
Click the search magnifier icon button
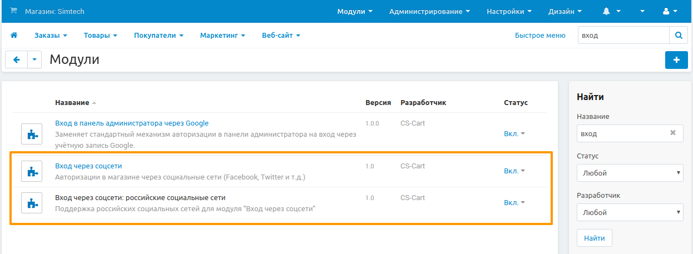[x=678, y=35]
